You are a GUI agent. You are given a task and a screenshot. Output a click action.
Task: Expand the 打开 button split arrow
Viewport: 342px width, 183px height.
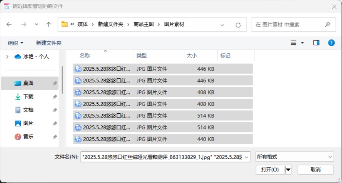(288, 170)
